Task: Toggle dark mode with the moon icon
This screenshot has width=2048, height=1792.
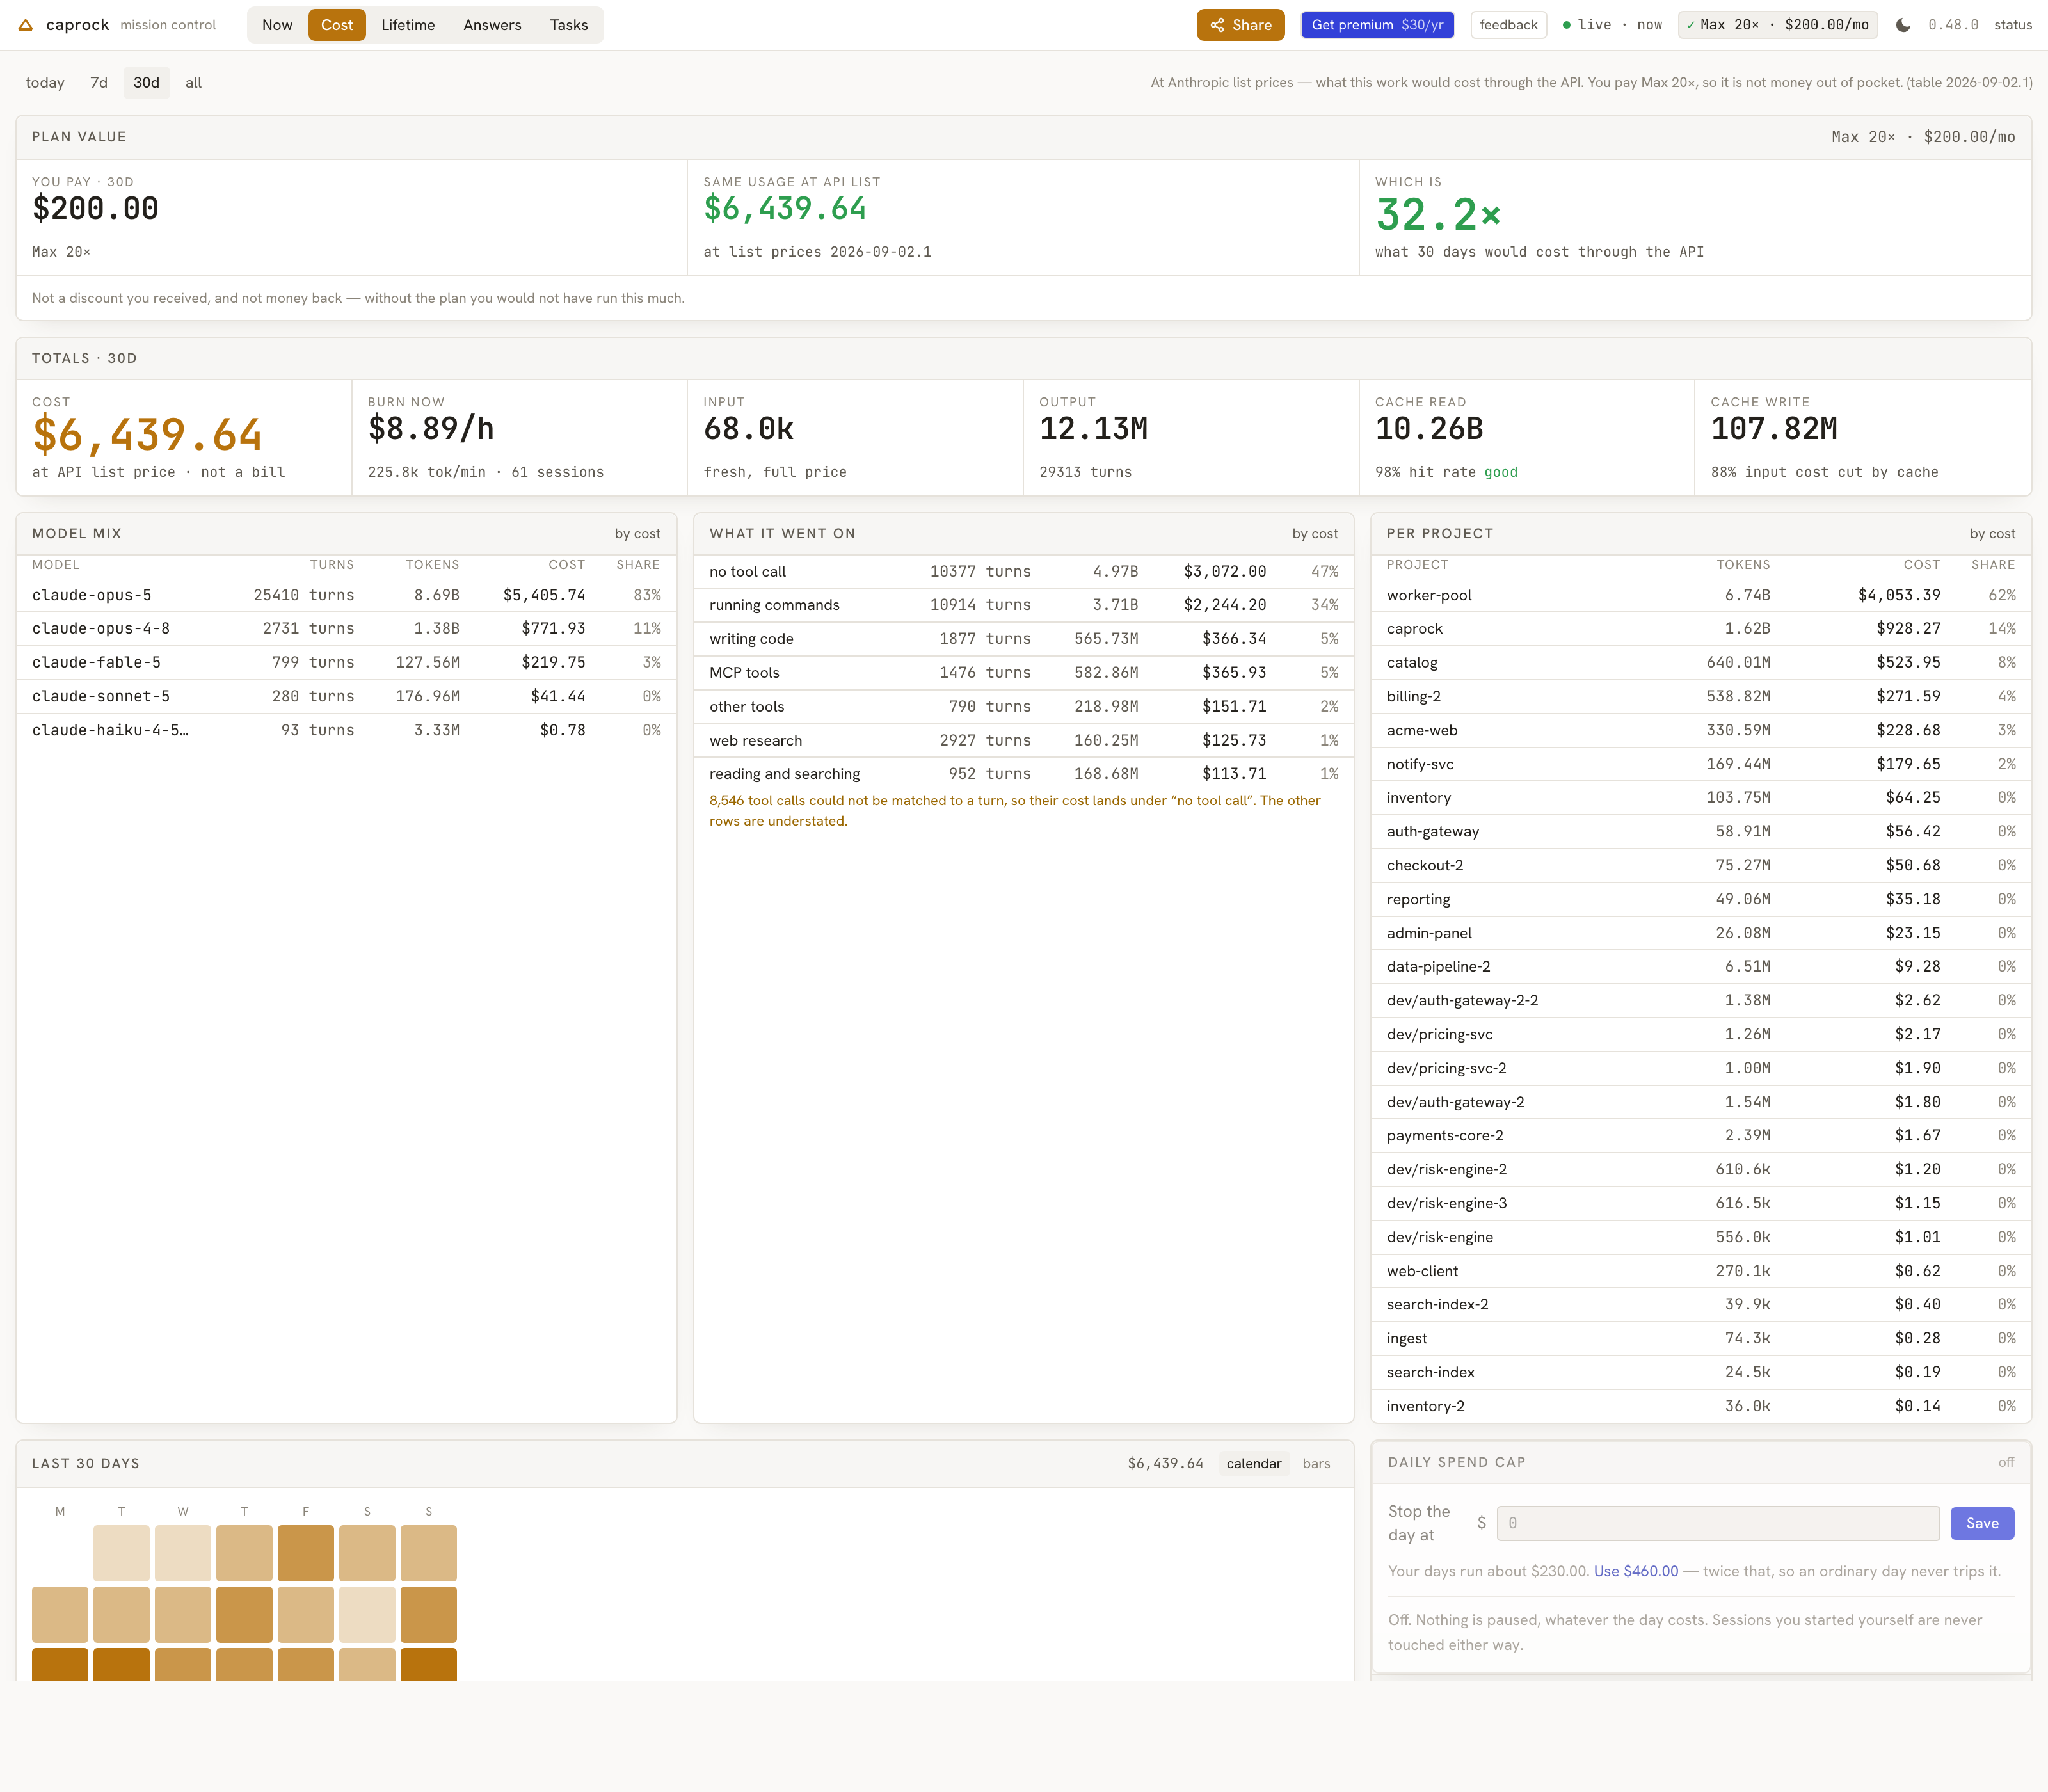Action: click(x=1903, y=25)
